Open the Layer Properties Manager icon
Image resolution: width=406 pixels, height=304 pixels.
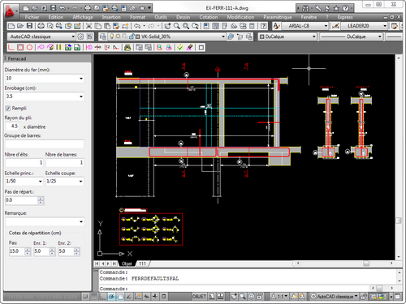tap(103, 36)
